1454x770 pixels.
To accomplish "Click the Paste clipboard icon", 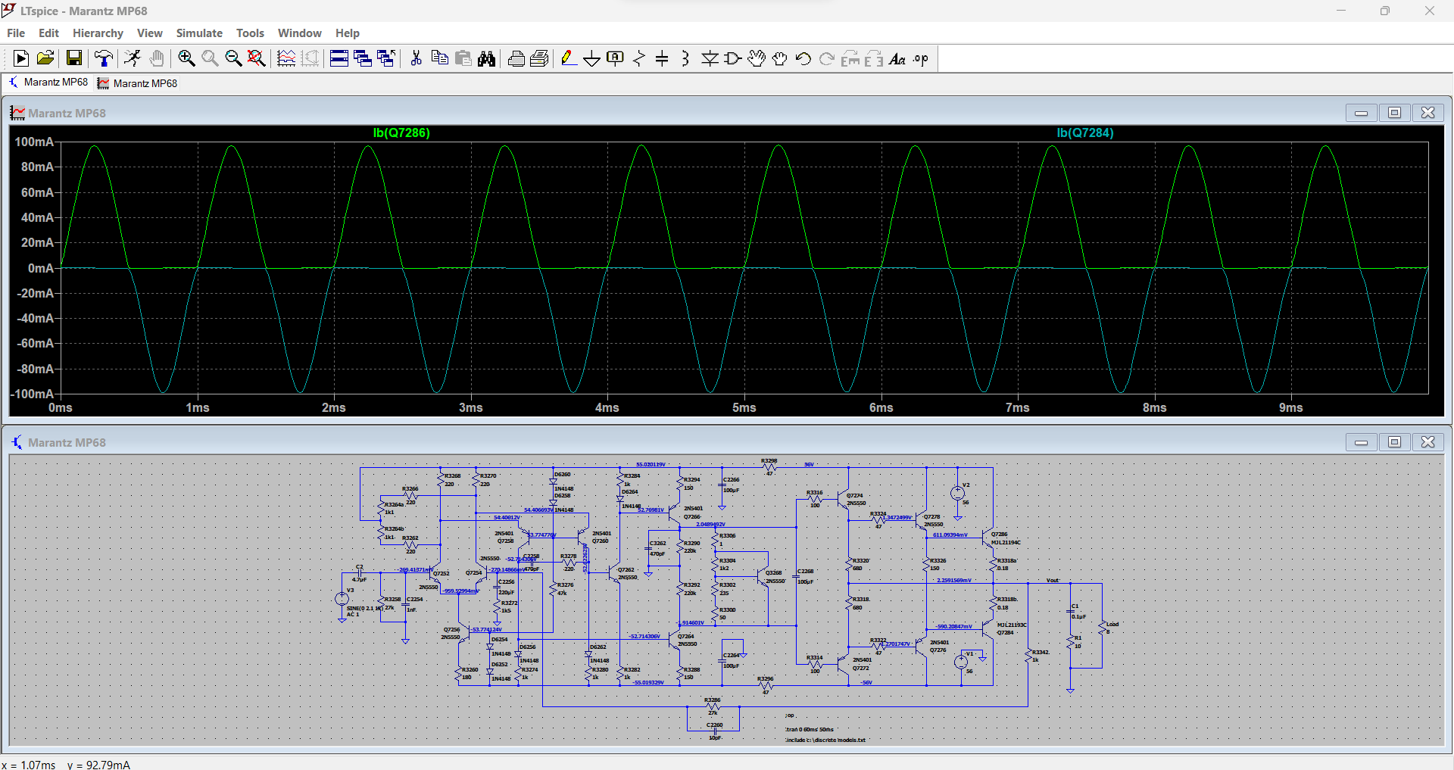I will coord(463,58).
